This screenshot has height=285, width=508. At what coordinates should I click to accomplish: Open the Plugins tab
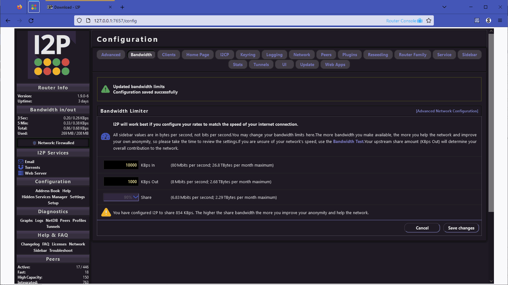350,55
